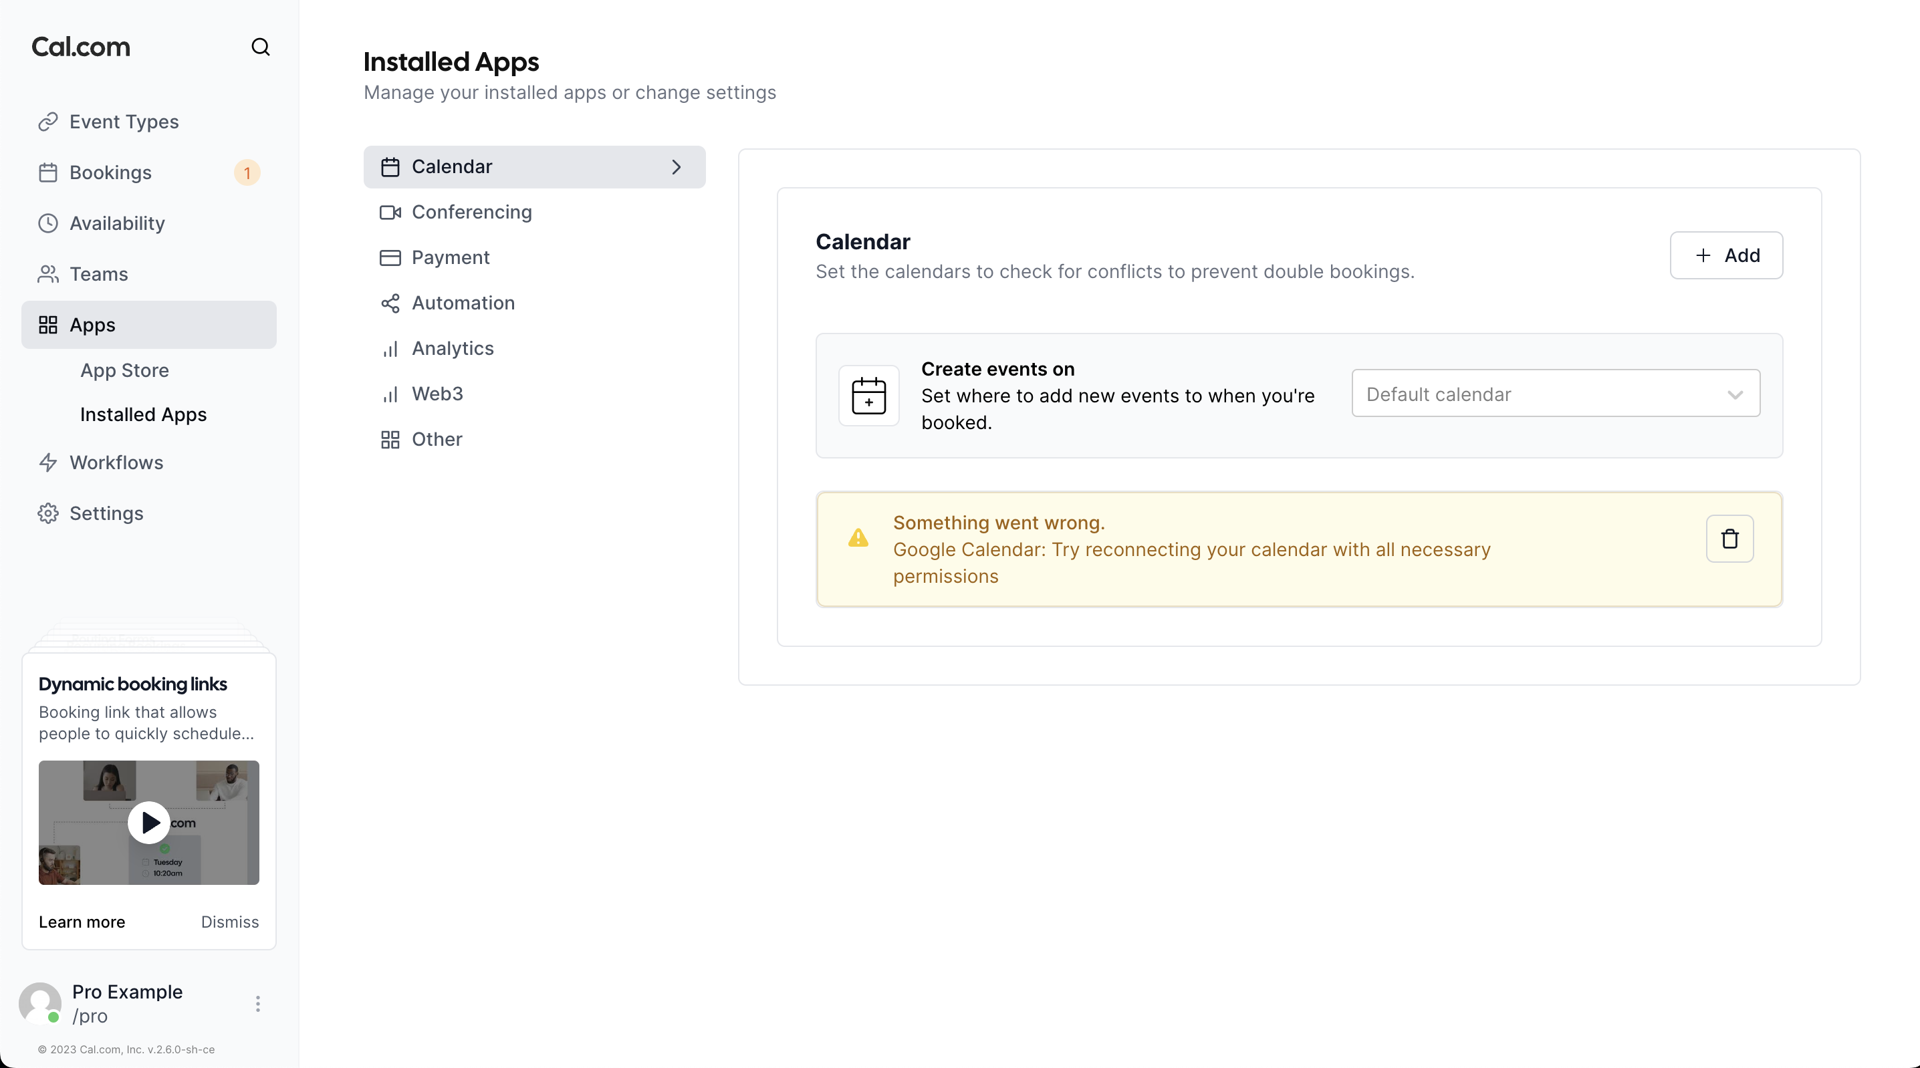Navigate to App Store submenu

tap(124, 370)
